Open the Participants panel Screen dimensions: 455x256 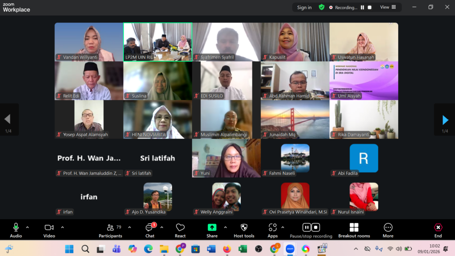click(x=110, y=231)
